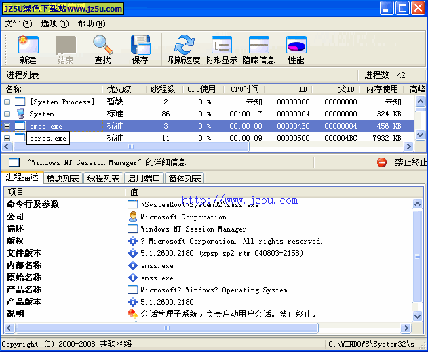Click info icon in 原始名称 row
Screen dimensions: 428x352
coord(133,278)
